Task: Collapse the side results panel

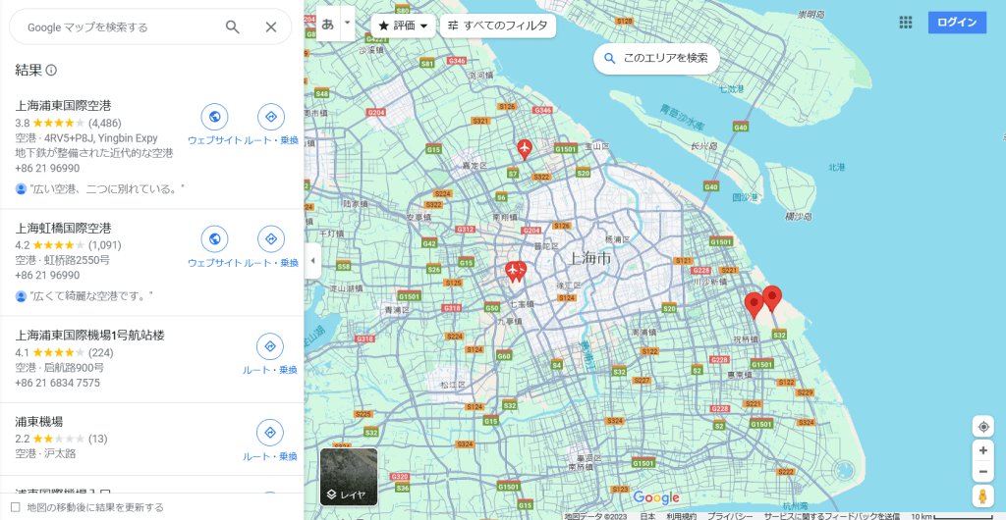Action: click(x=312, y=261)
